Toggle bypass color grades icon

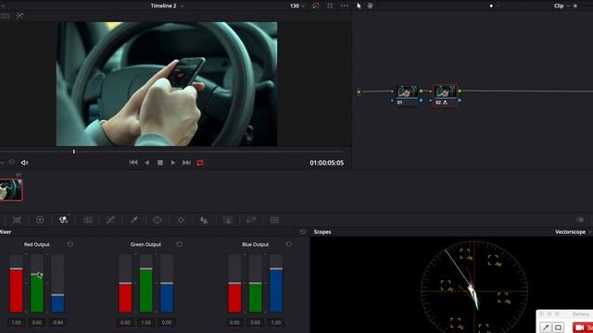pyautogui.click(x=315, y=6)
